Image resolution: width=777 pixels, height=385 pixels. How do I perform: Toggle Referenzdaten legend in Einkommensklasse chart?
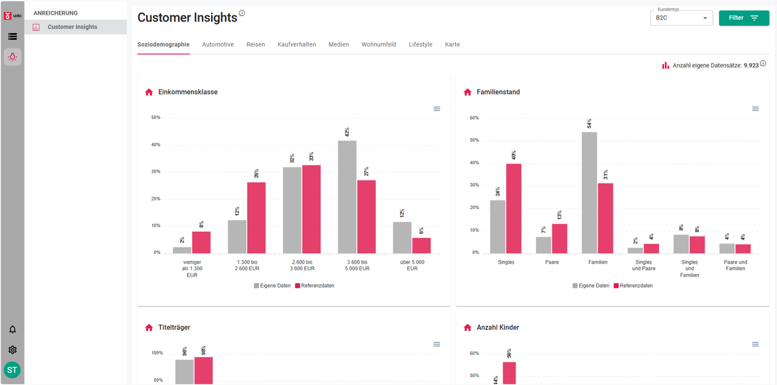point(314,286)
